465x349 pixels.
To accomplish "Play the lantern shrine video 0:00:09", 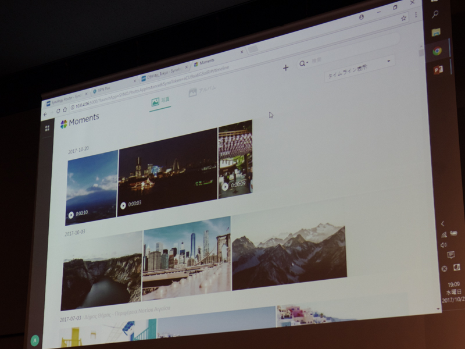I will [225, 187].
